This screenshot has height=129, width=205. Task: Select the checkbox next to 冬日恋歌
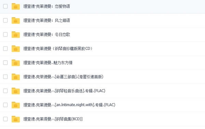(x=5, y=34)
